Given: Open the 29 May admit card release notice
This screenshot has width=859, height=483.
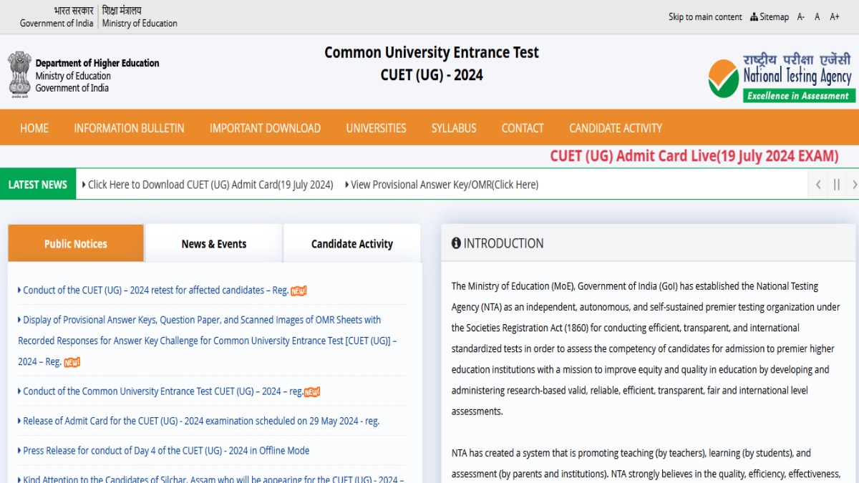Looking at the screenshot, I should pos(199,421).
